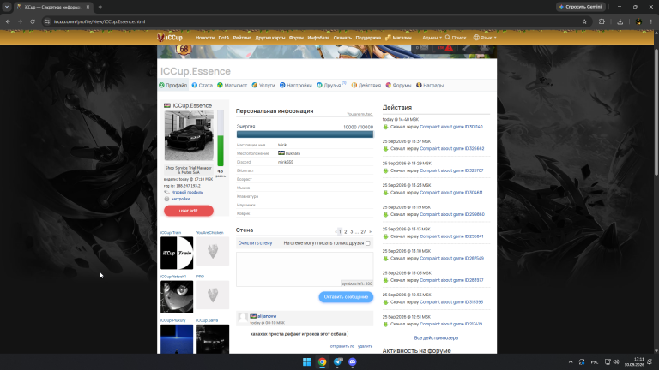Click the iCCup logo in the header

pyautogui.click(x=170, y=38)
